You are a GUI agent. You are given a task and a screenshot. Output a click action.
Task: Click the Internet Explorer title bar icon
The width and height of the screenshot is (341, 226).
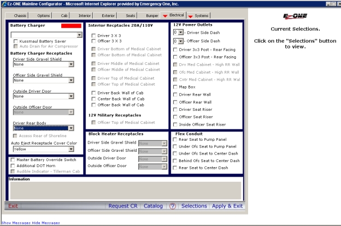(4, 4)
